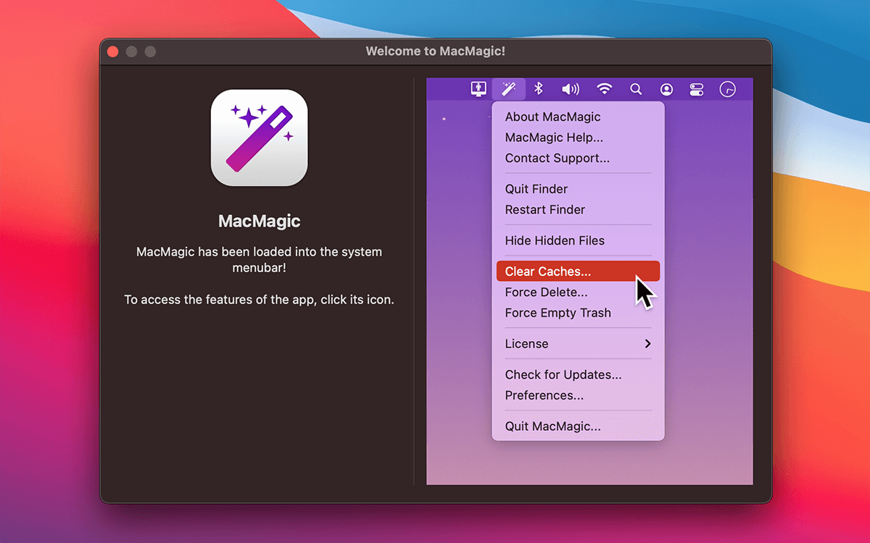The width and height of the screenshot is (870, 543).
Task: Click the MacMagic wand menubar icon
Action: [508, 89]
